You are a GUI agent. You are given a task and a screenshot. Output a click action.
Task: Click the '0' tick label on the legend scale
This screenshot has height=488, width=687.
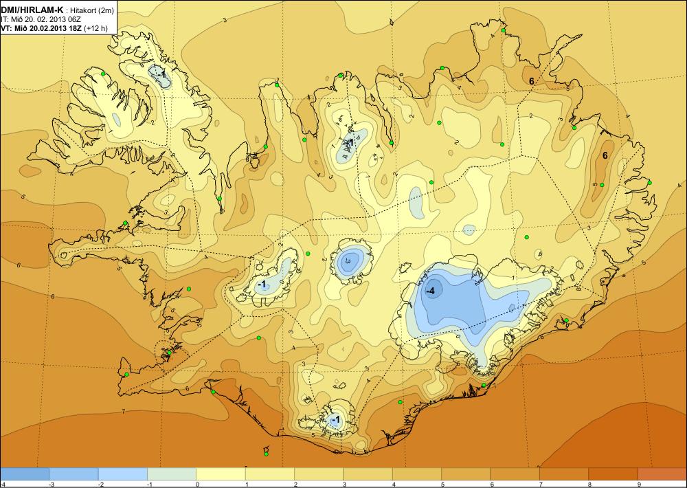coord(196,484)
